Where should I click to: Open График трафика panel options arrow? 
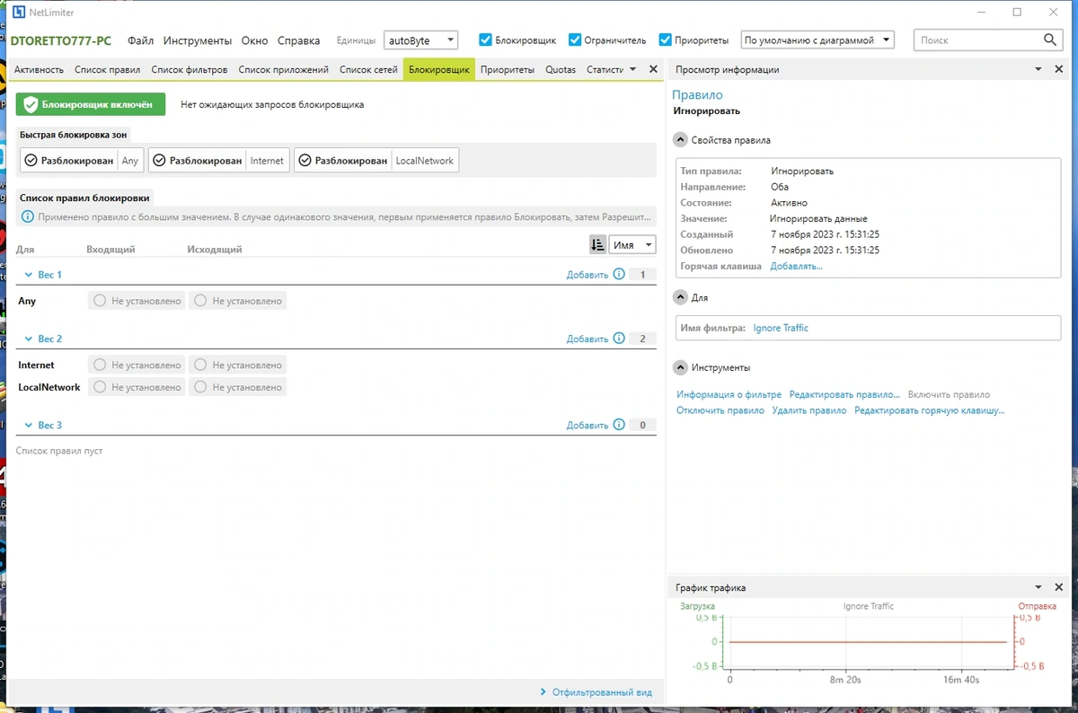pyautogui.click(x=1038, y=587)
